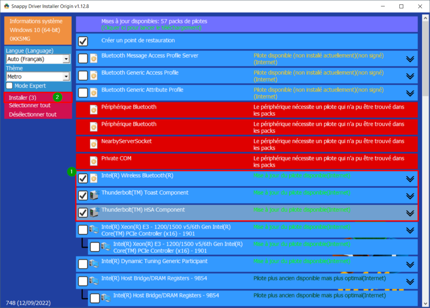This screenshot has height=308, width=430.
Task: Click the Bluetooth Message Access Profile Server device icon
Action: click(94, 58)
